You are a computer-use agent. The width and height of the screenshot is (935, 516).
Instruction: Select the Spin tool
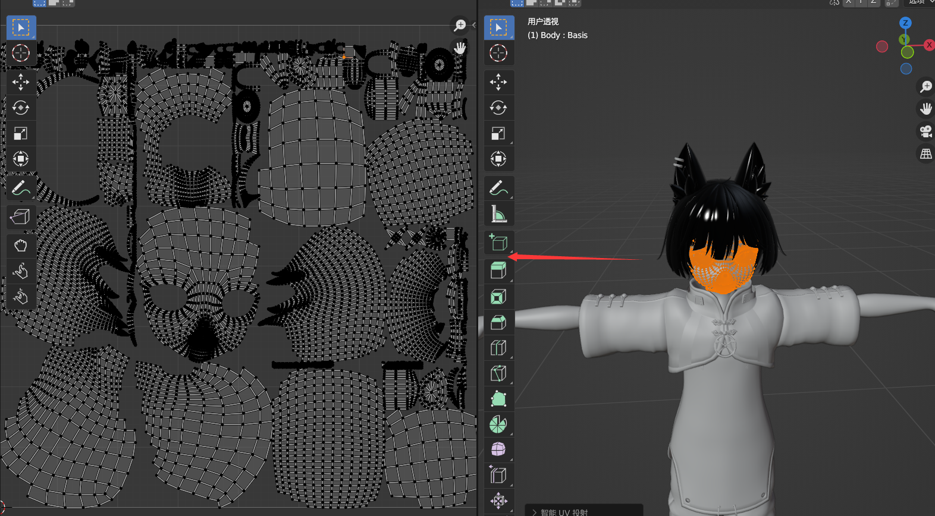click(x=499, y=424)
